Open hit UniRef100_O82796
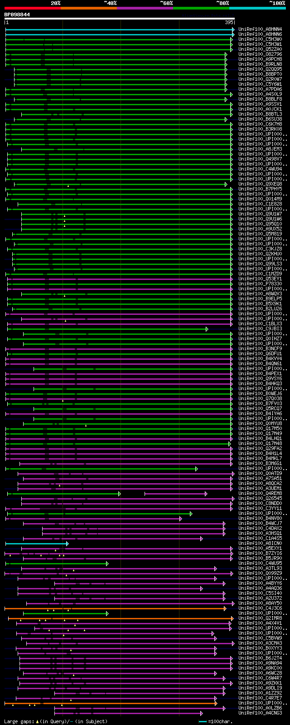The width and height of the screenshot is (290, 725). [260, 54]
